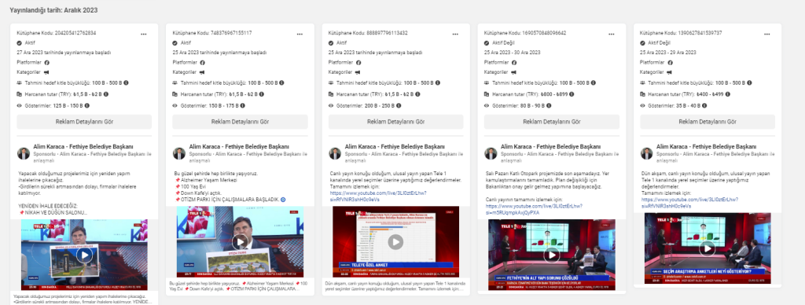The height and width of the screenshot is (305, 805).
Task: Click the 27 Ara 2023 tarihinde yayınlanmaya başladı text
Action: (64, 53)
